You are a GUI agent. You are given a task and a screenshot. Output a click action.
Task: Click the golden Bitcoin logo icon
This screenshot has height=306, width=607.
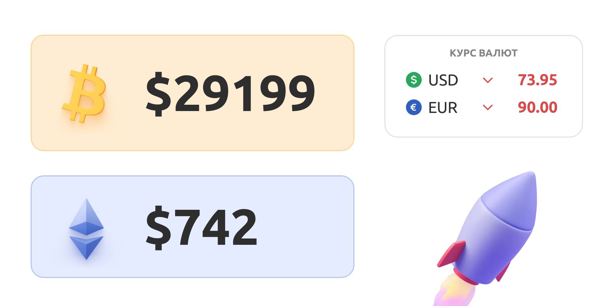[84, 93]
